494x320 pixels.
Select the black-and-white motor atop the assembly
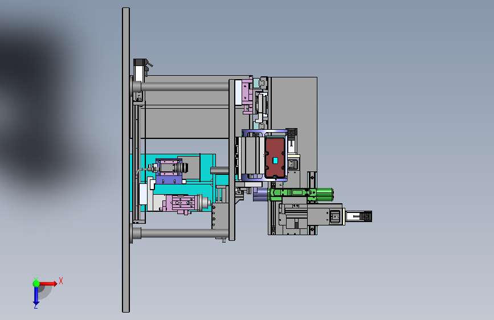[x=140, y=70]
